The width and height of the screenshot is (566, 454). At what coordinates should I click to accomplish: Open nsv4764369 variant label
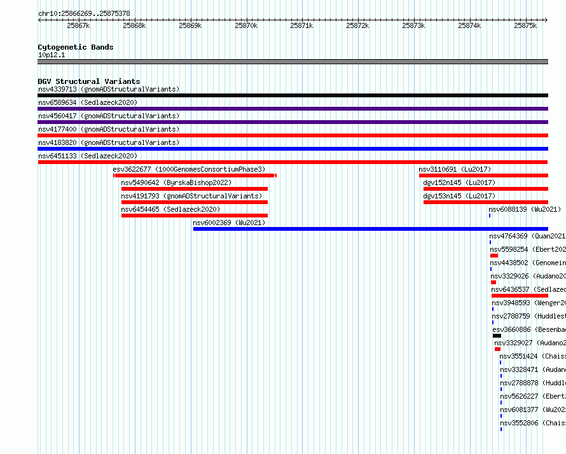pyautogui.click(x=527, y=236)
